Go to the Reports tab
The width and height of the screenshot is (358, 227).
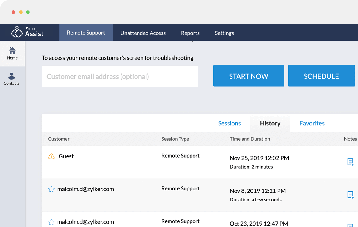[x=190, y=33]
